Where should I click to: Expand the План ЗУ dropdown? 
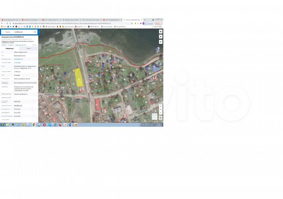(4, 45)
